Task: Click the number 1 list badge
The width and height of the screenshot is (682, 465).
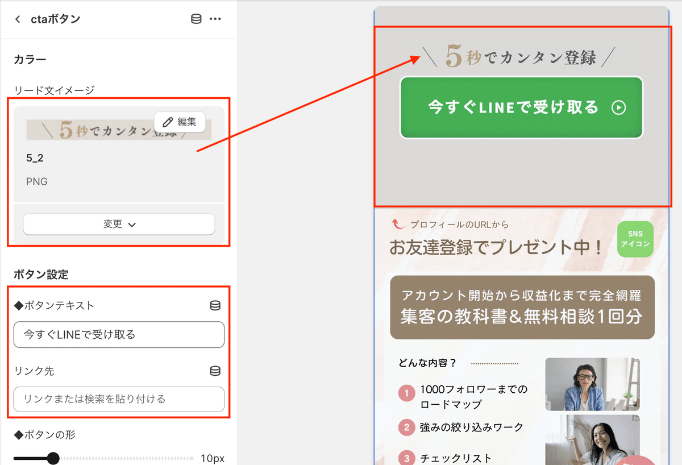Action: 406,393
